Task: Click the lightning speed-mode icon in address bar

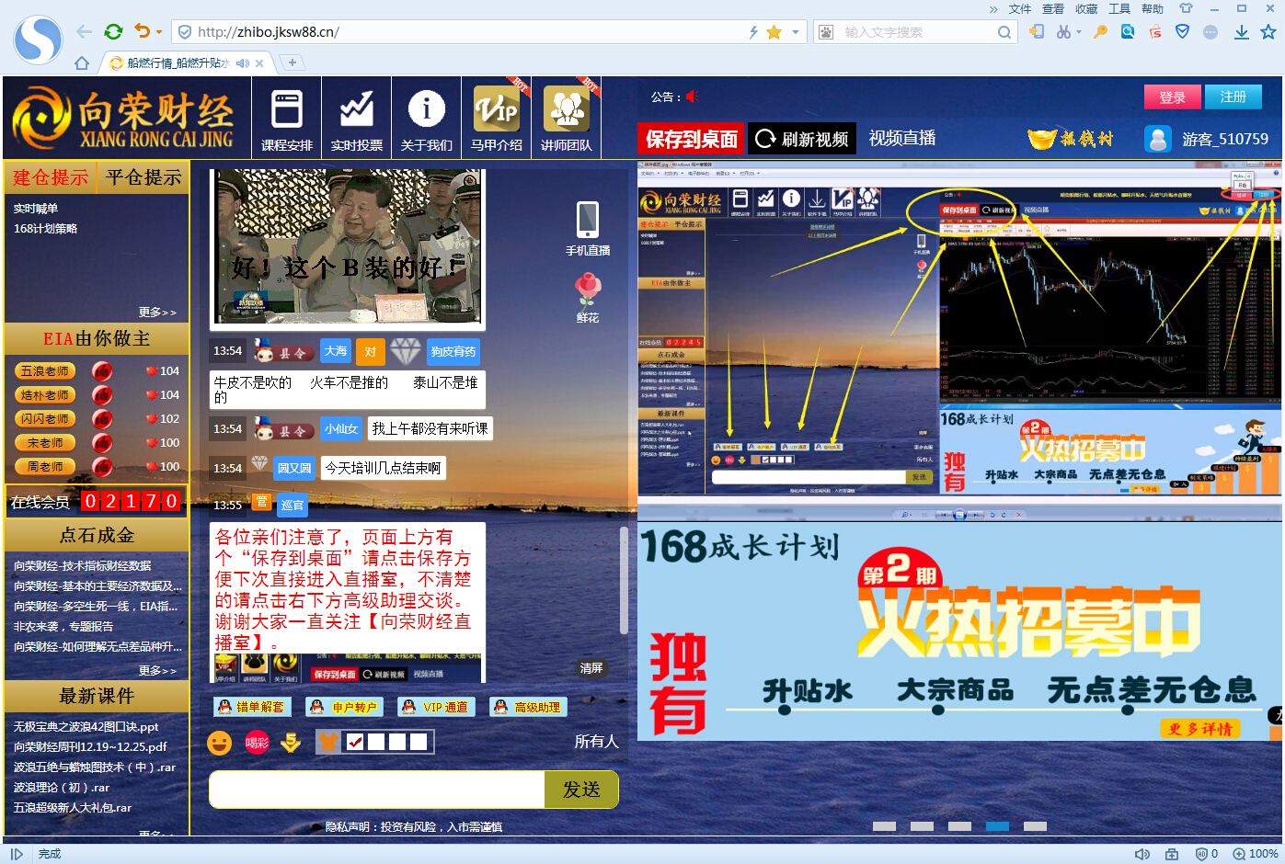Action: tap(753, 32)
